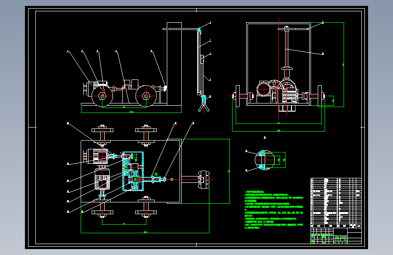This screenshot has height=255, width=393.
Task: Select the tall vertical column in the side elevation
Action: tap(174, 64)
